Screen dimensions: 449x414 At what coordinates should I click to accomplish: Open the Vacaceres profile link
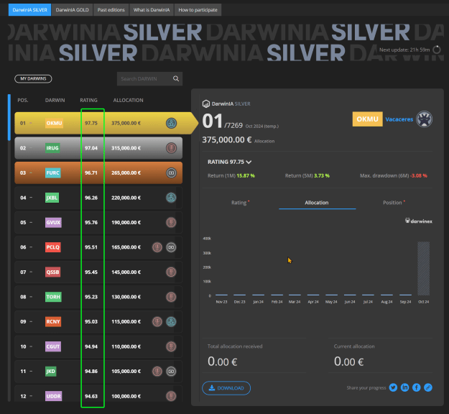[399, 119]
